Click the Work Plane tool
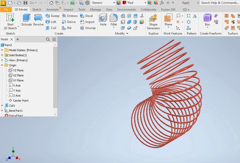 click(168, 20)
